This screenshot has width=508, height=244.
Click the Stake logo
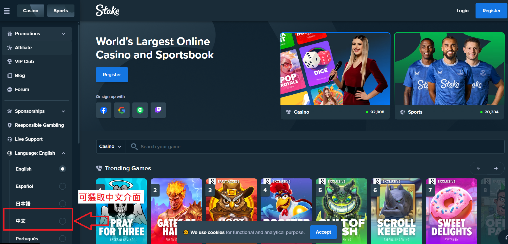click(107, 11)
